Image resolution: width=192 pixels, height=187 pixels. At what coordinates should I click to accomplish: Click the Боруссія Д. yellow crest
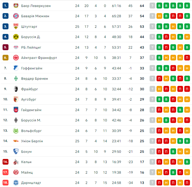[16, 37]
